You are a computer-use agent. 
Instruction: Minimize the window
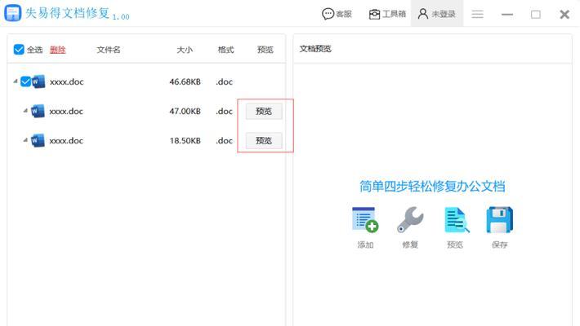507,15
